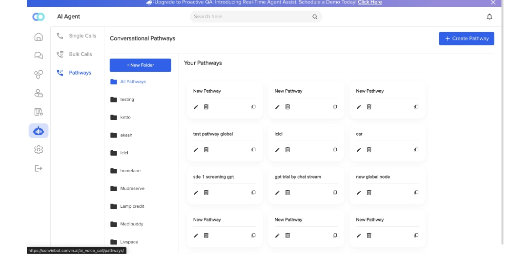The width and height of the screenshot is (511, 261).
Task: Duplicate 'gpt trial by chat stream' pathway
Action: pos(335,193)
